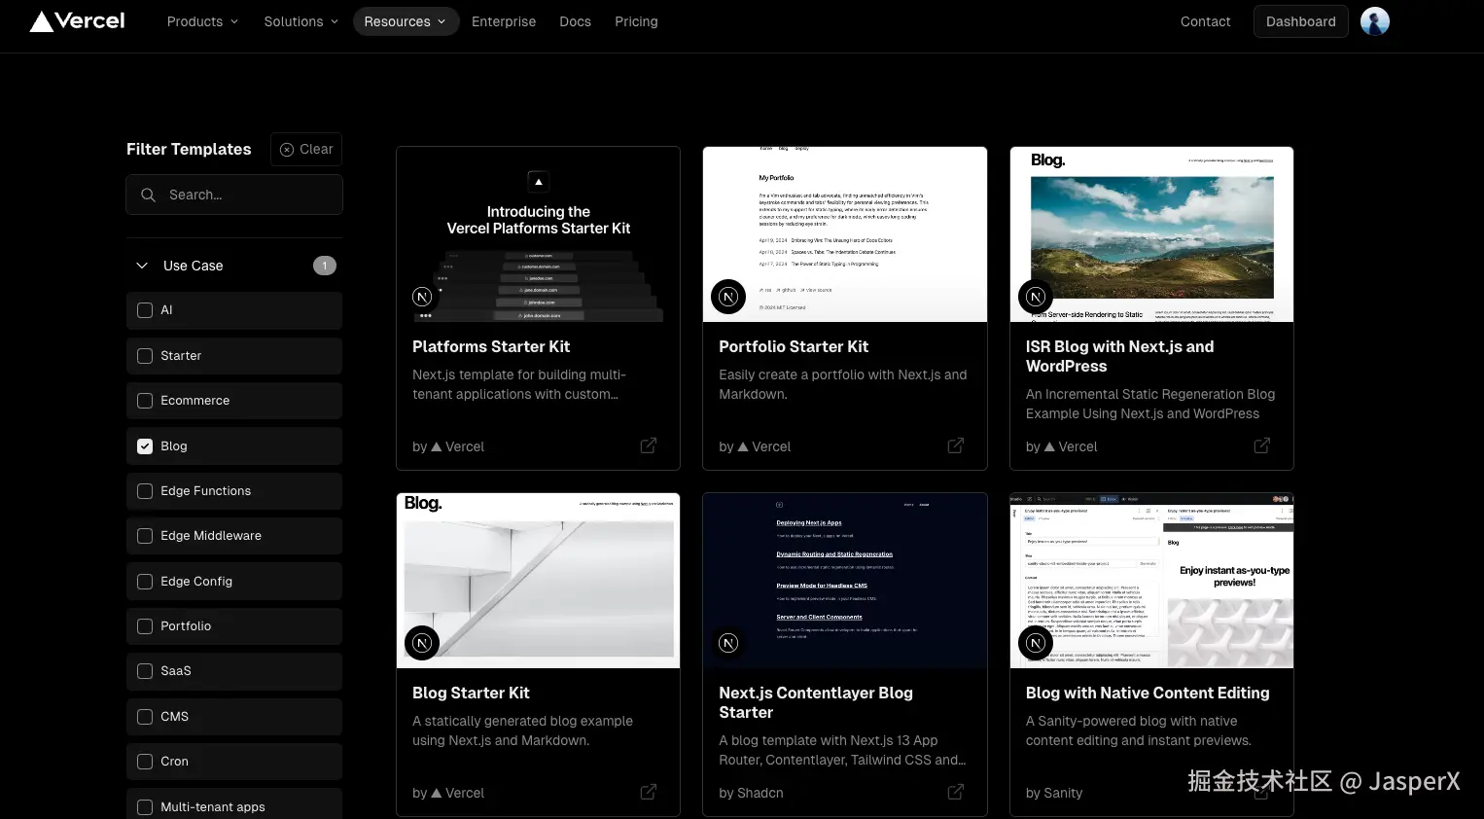The image size is (1484, 819).
Task: Open Blog with Native Content Editing thumbnail
Action: [1151, 581]
